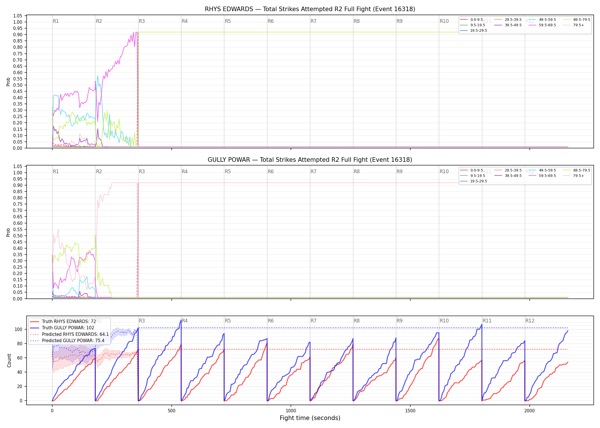Screen dimensions: 600x428
Task: Click the Count y-axis label
Action: (9, 360)
